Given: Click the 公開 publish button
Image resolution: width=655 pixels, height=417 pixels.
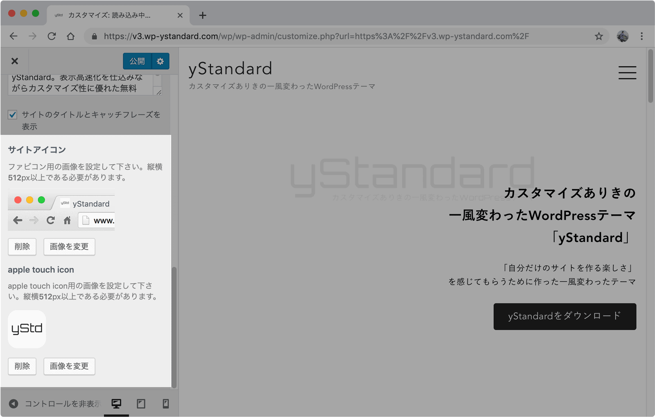Looking at the screenshot, I should [x=137, y=61].
